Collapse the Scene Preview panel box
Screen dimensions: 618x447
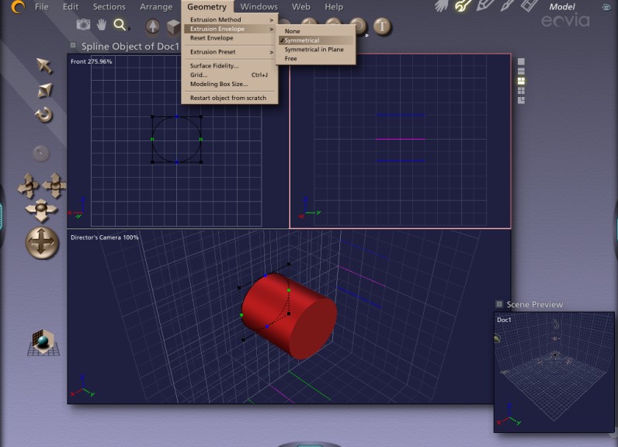[498, 304]
